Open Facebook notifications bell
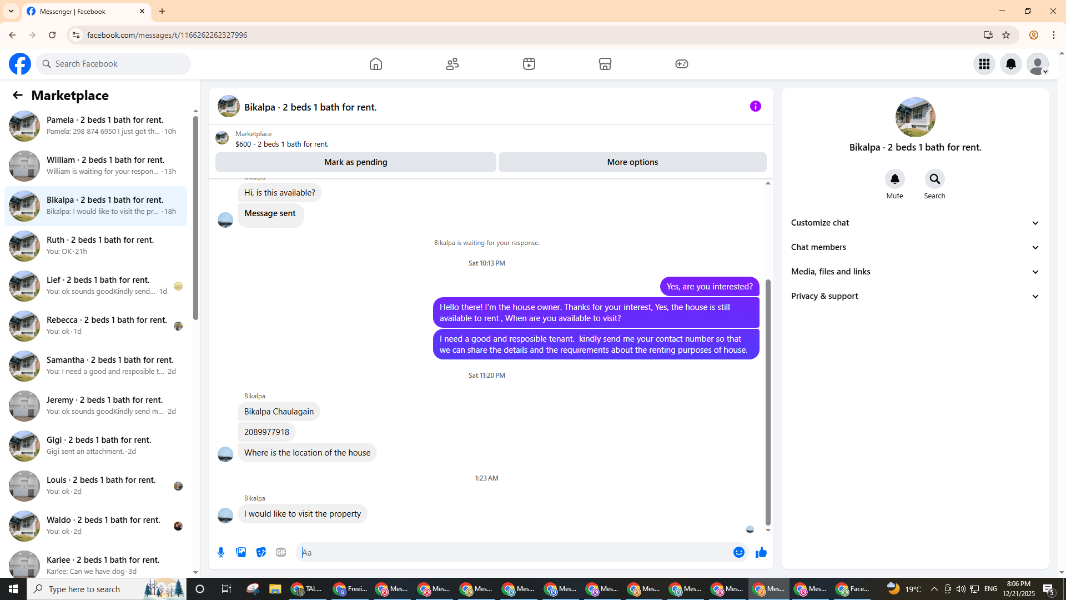1066x600 pixels. pos(1011,64)
